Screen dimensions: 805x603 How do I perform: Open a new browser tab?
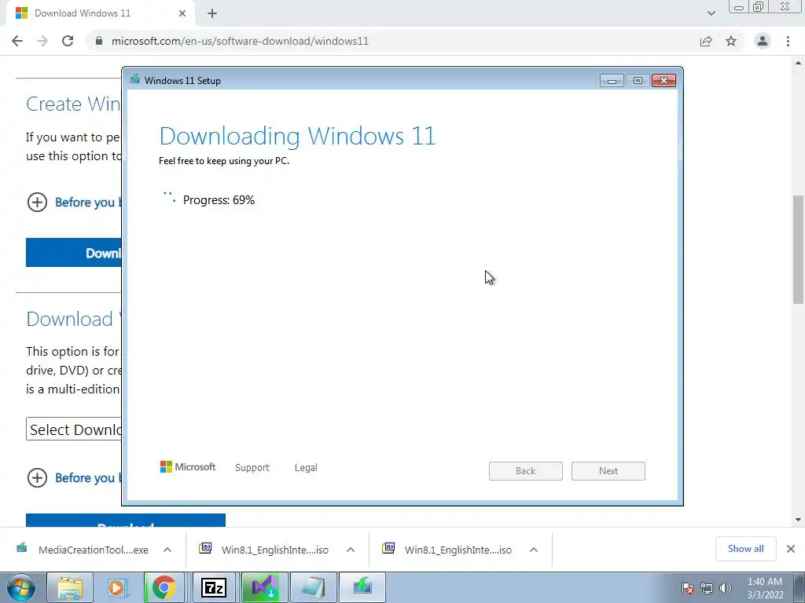point(212,13)
